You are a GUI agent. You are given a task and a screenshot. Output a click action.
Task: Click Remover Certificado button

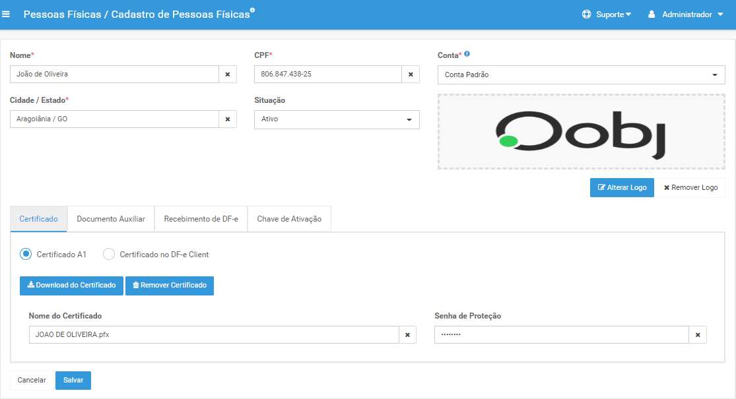(170, 286)
